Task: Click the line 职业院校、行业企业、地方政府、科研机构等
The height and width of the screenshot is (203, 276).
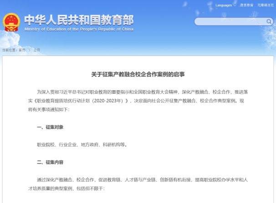Action: click(x=82, y=145)
